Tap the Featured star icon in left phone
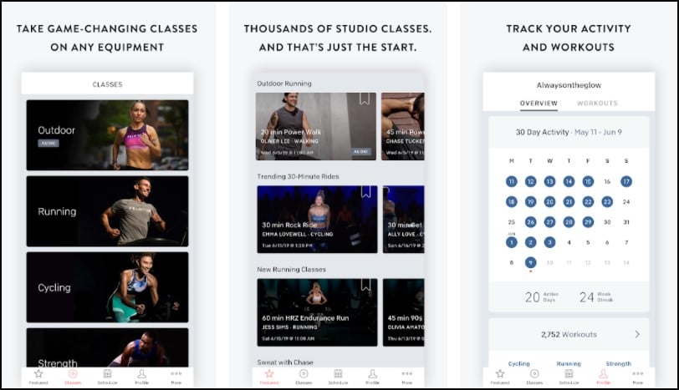Screen dimensions: 679x390 pyautogui.click(x=38, y=374)
